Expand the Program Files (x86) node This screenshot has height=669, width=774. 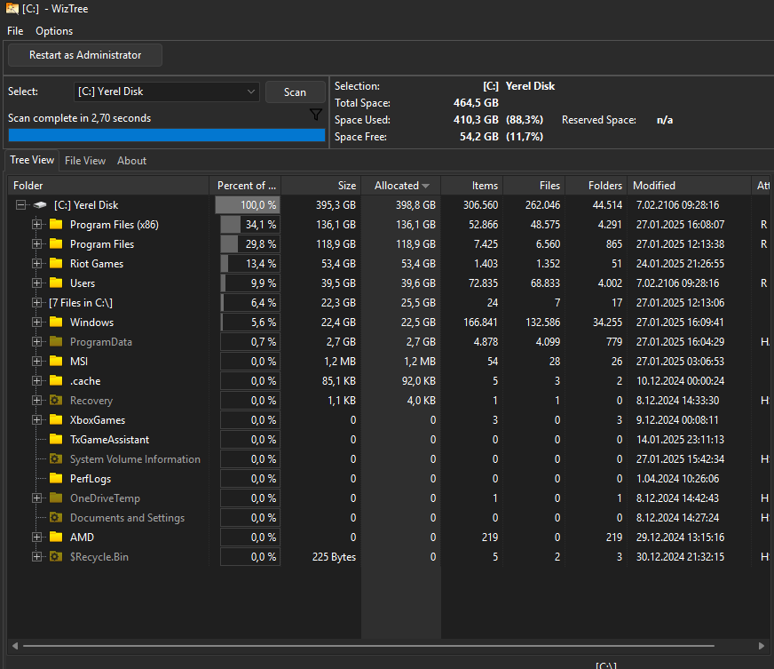click(x=36, y=224)
